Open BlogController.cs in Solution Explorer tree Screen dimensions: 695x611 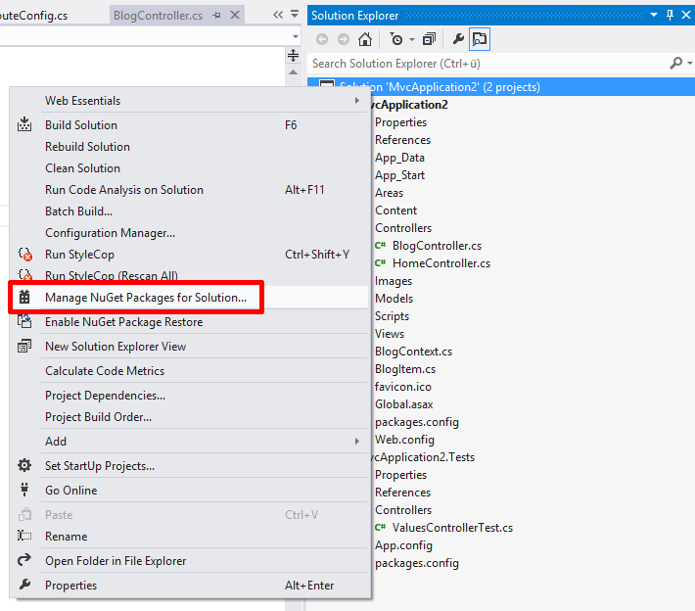pyautogui.click(x=437, y=246)
